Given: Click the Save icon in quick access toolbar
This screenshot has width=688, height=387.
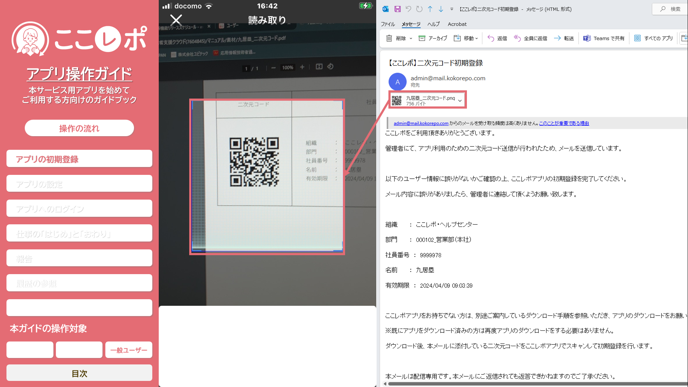Looking at the screenshot, I should click(x=397, y=9).
